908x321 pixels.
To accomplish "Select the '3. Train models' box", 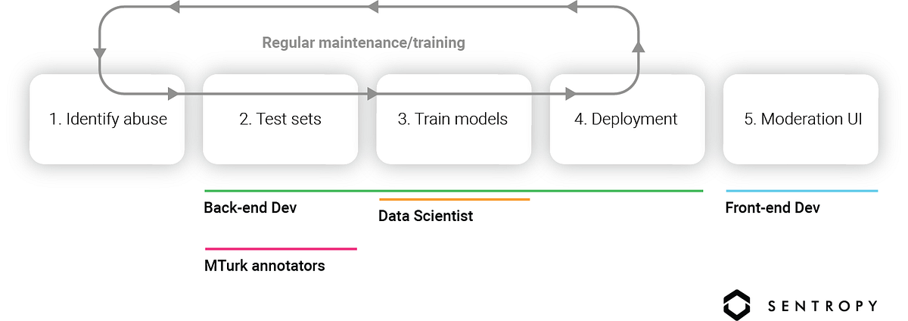I will pyautogui.click(x=453, y=119).
